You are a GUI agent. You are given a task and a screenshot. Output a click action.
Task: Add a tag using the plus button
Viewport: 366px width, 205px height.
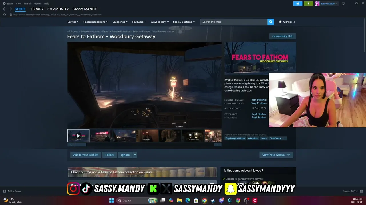(x=285, y=138)
